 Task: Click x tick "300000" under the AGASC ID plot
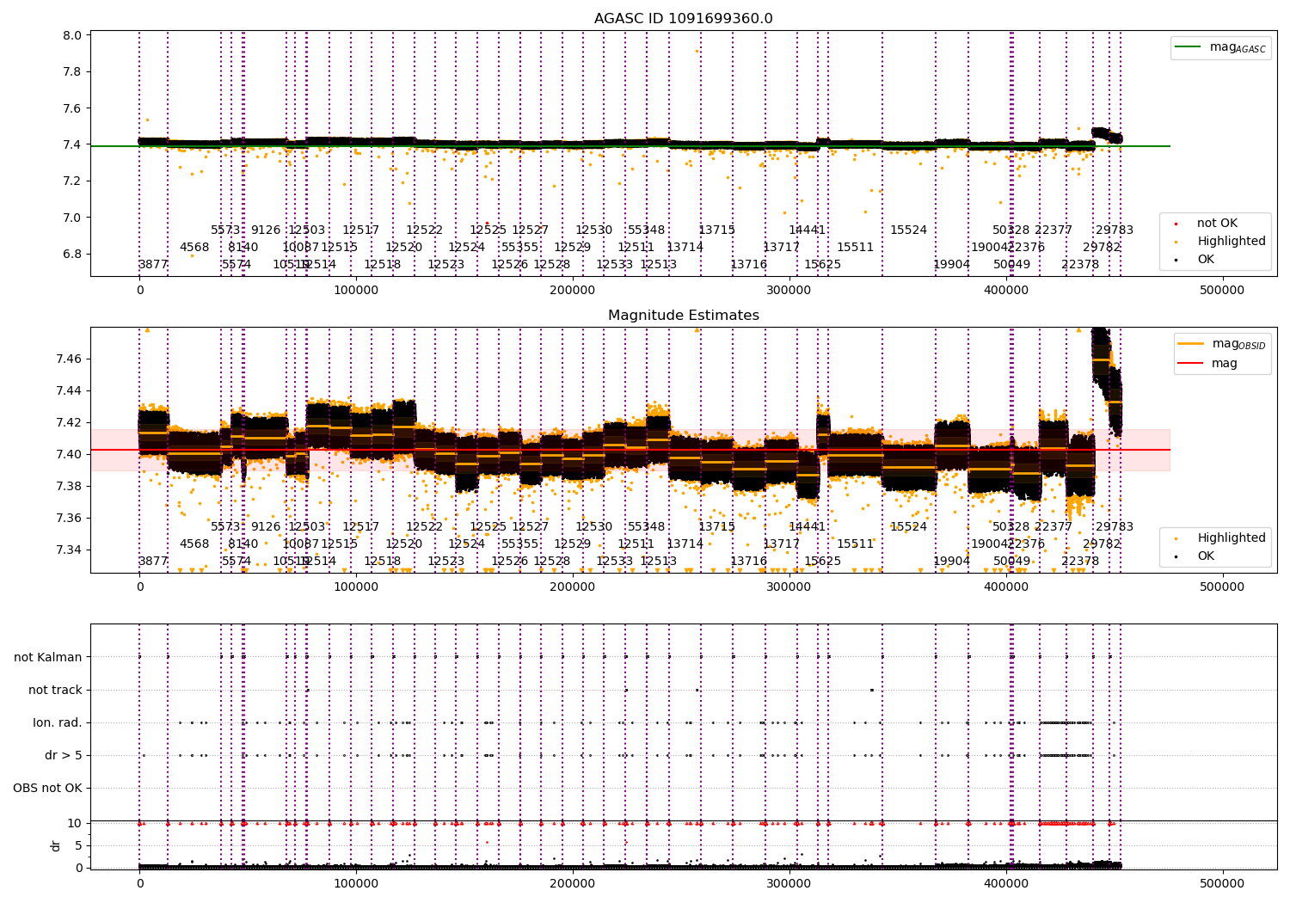(x=789, y=291)
